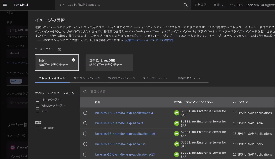Open the account switcher 1143905
Screen dimensions: 275x159
pos(252,5)
